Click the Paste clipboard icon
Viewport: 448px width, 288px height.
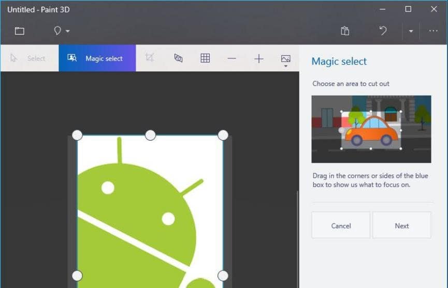pyautogui.click(x=345, y=31)
